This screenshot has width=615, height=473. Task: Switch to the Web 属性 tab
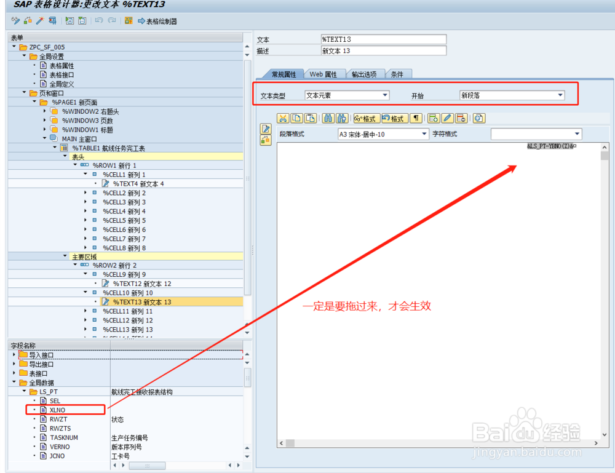[325, 74]
